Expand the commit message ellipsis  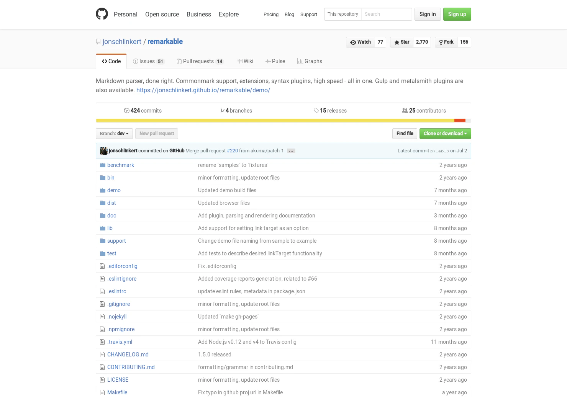pyautogui.click(x=291, y=151)
